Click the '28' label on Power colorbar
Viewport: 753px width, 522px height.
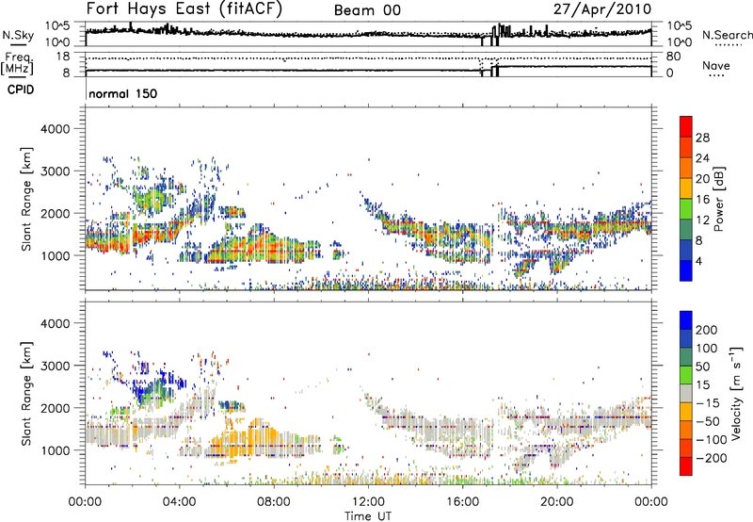click(x=702, y=138)
